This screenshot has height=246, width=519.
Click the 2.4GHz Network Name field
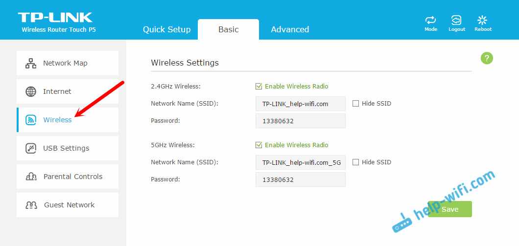tap(300, 104)
